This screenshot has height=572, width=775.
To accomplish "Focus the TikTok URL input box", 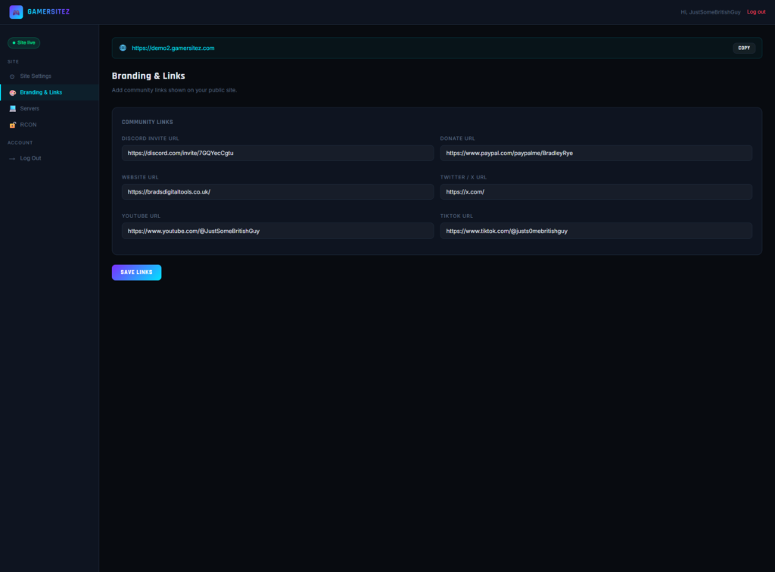I will [596, 231].
